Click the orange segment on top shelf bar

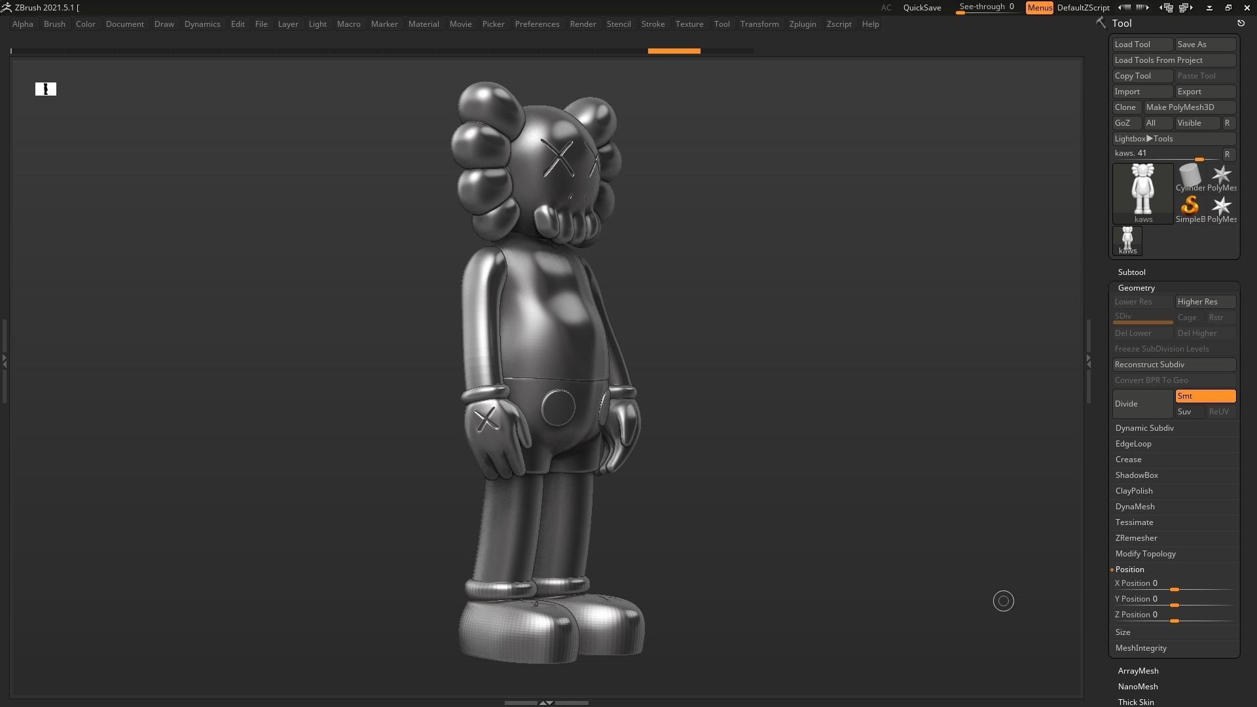tap(674, 51)
